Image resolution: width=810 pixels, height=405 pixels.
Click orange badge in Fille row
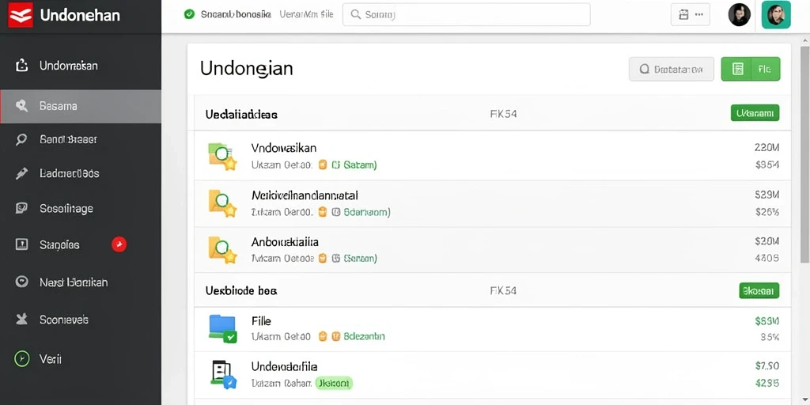click(323, 337)
